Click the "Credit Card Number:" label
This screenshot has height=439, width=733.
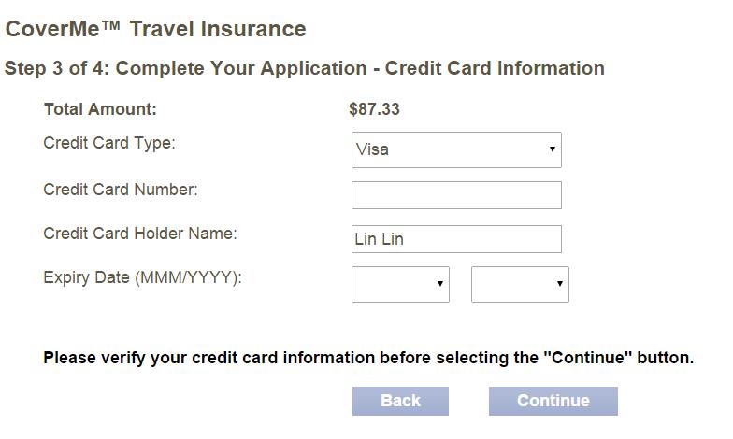pos(121,190)
